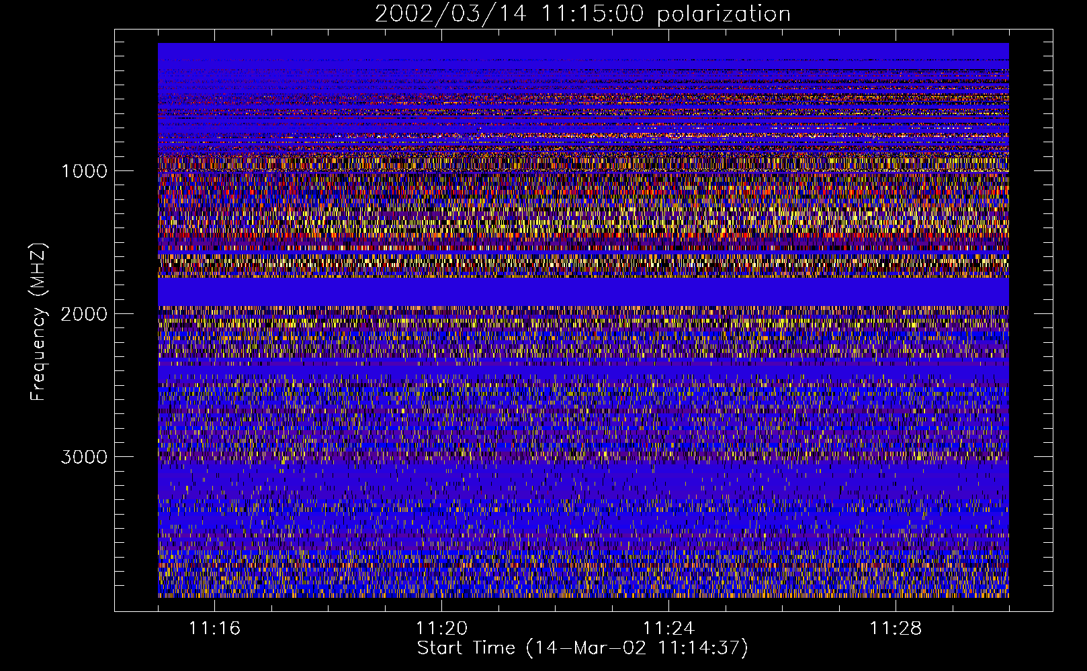This screenshot has height=671, width=1087.
Task: Click the 'Start Time (14-Mar-02 11:14:37)' axis label
Action: (x=582, y=648)
